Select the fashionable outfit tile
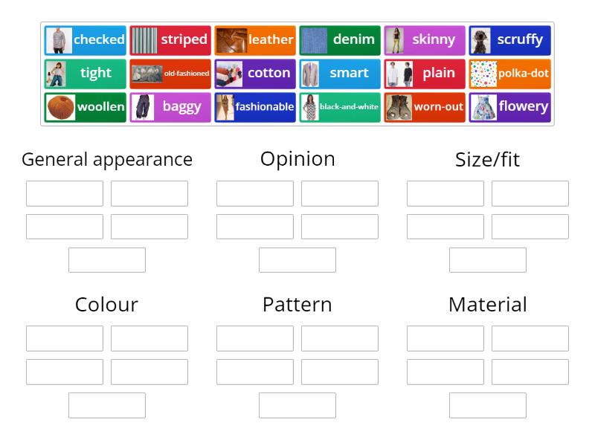Viewport: 595px width, 446px height. [255, 106]
